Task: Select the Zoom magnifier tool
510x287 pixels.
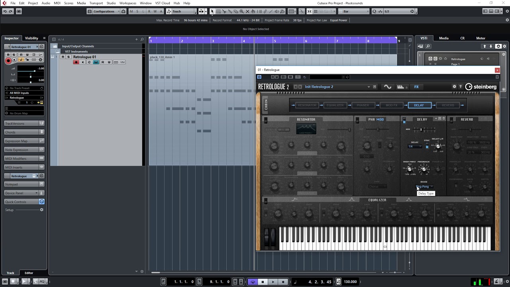Action: click(x=241, y=11)
